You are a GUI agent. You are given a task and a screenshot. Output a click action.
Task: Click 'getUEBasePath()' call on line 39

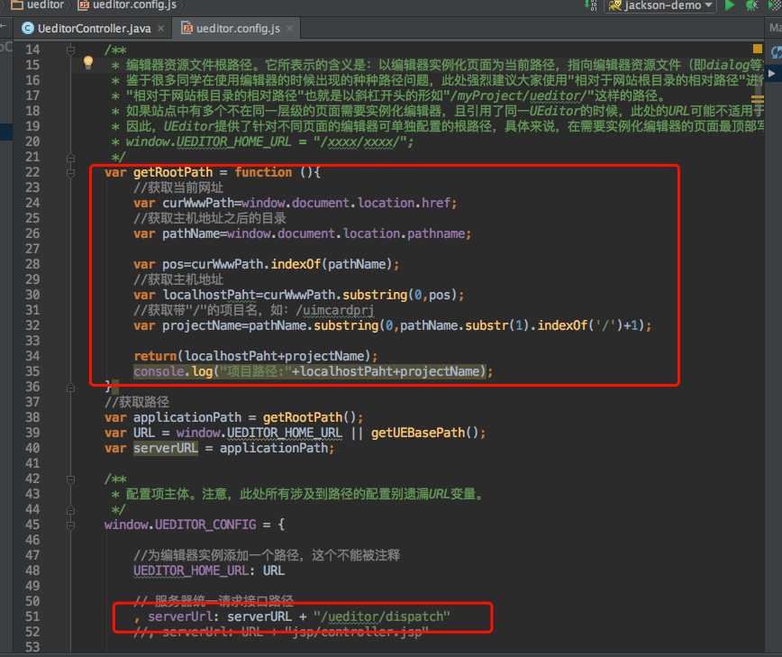[424, 433]
